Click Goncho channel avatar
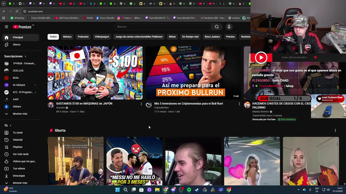The width and height of the screenshot is (346, 194). click(x=51, y=105)
